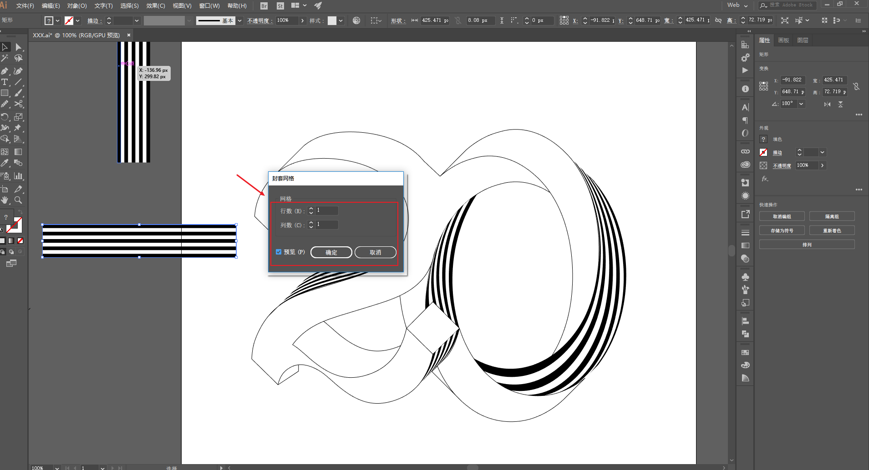
Task: Select the Perspective Grid tool
Action: (18, 139)
